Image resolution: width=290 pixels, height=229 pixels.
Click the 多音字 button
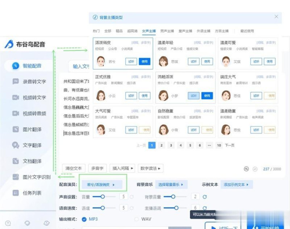(97, 168)
